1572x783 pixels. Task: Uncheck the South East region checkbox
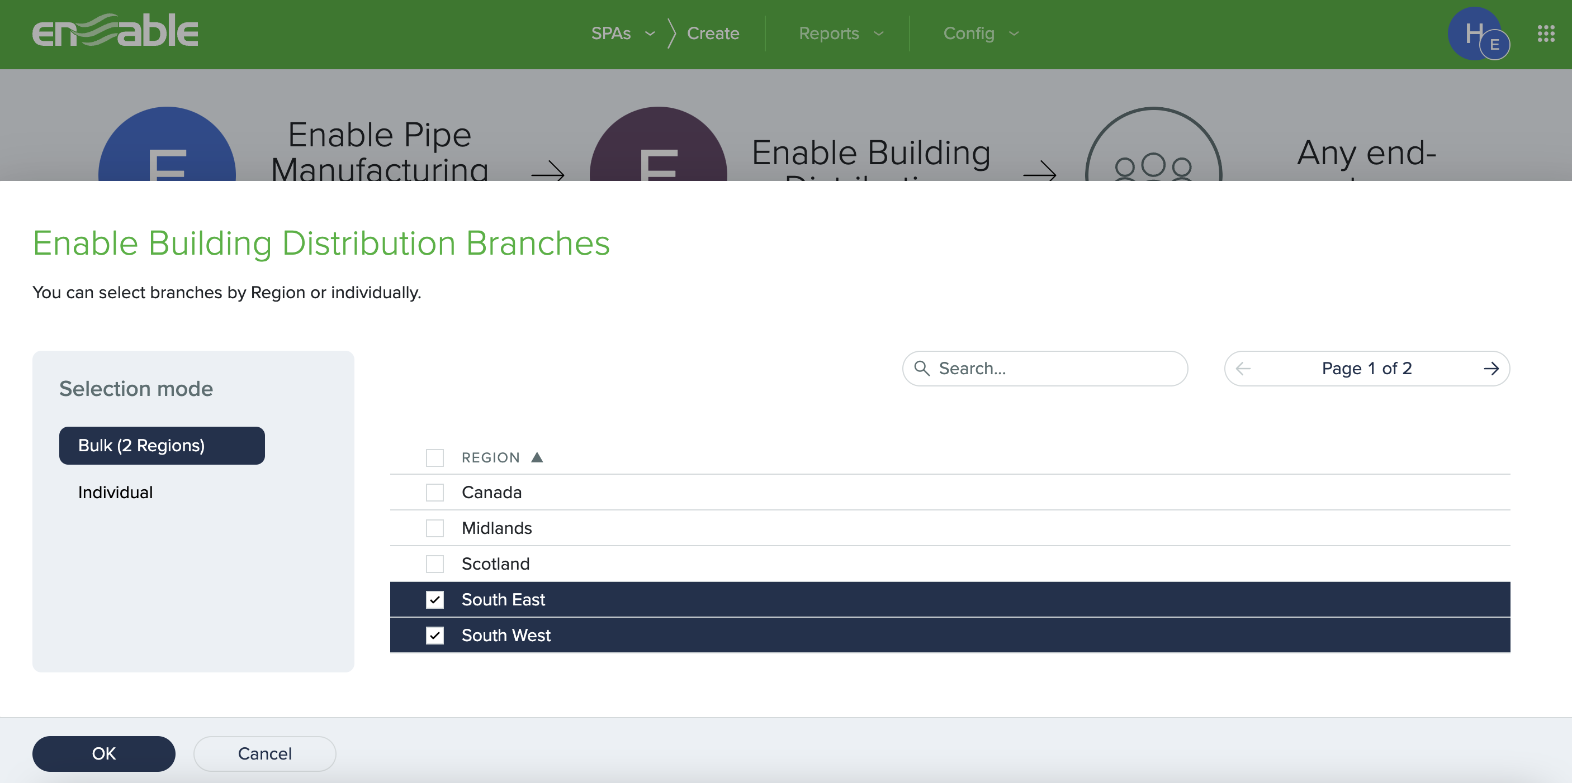[434, 599]
